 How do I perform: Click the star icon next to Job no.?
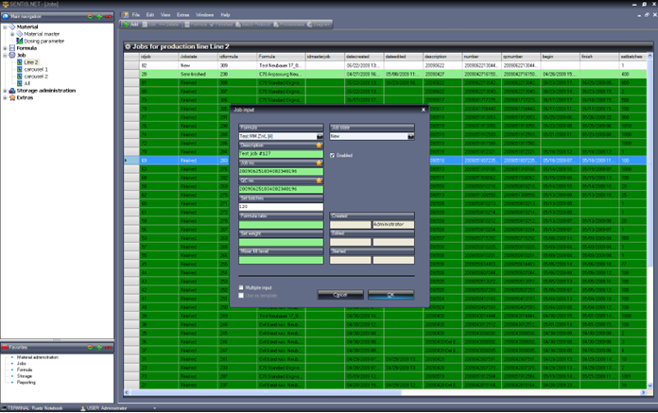tap(320, 163)
